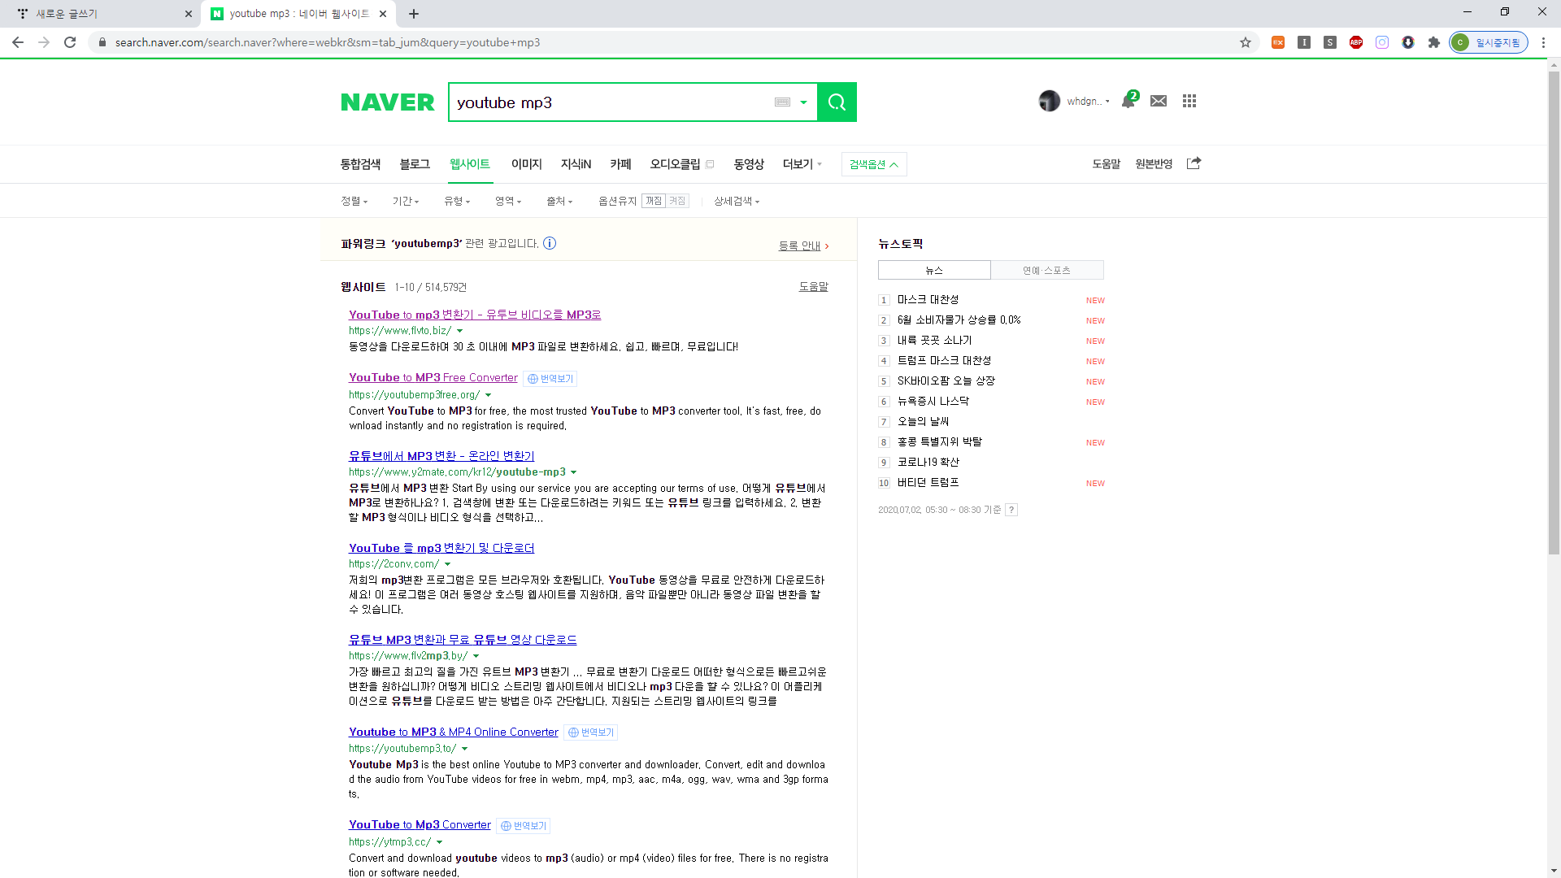Image resolution: width=1561 pixels, height=878 pixels.
Task: Expand search autocomplete arrow in search box
Action: pyautogui.click(x=803, y=102)
